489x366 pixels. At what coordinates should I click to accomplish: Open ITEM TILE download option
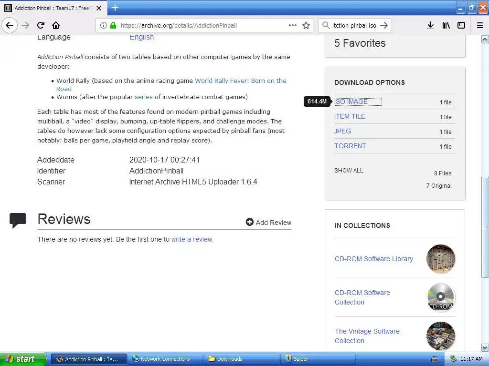tap(350, 116)
